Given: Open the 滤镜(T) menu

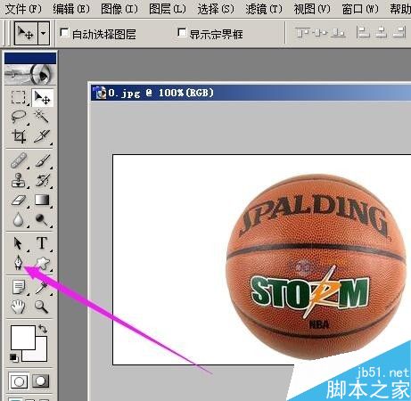Looking at the screenshot, I should tap(264, 9).
